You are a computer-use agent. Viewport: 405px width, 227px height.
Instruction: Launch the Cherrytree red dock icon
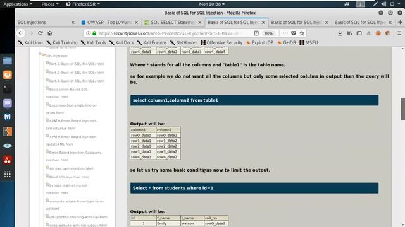point(7,160)
